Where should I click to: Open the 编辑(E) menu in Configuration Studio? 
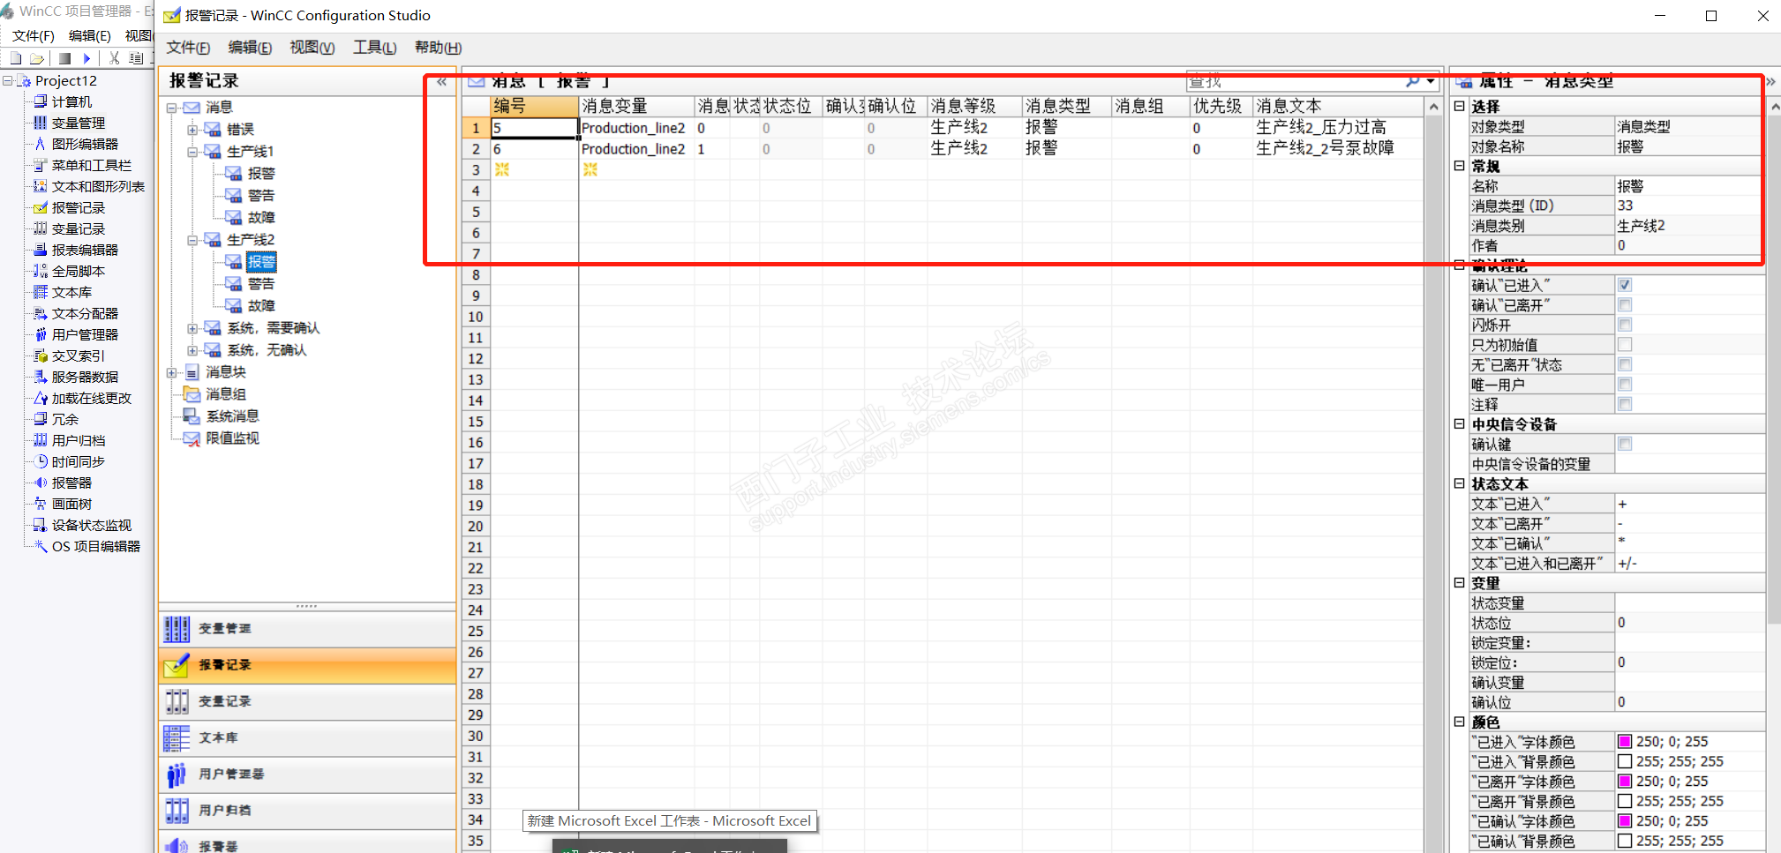pyautogui.click(x=250, y=48)
